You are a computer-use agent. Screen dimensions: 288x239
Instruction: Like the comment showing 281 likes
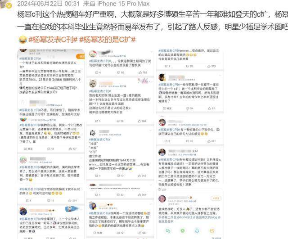pyautogui.click(x=211, y=141)
